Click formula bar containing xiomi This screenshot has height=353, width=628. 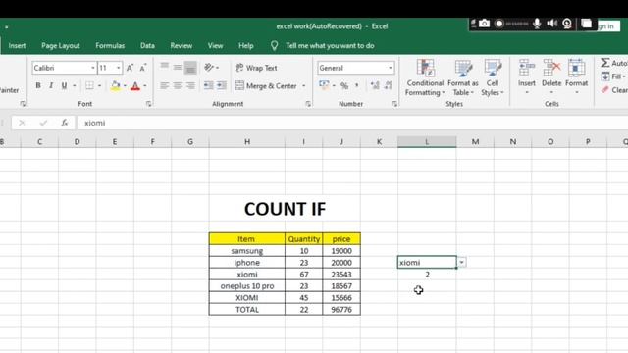pos(353,123)
